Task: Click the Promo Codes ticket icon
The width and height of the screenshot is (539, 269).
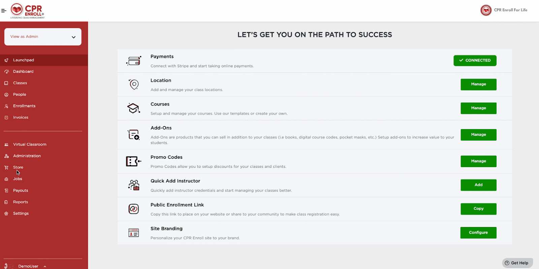Action: click(133, 161)
